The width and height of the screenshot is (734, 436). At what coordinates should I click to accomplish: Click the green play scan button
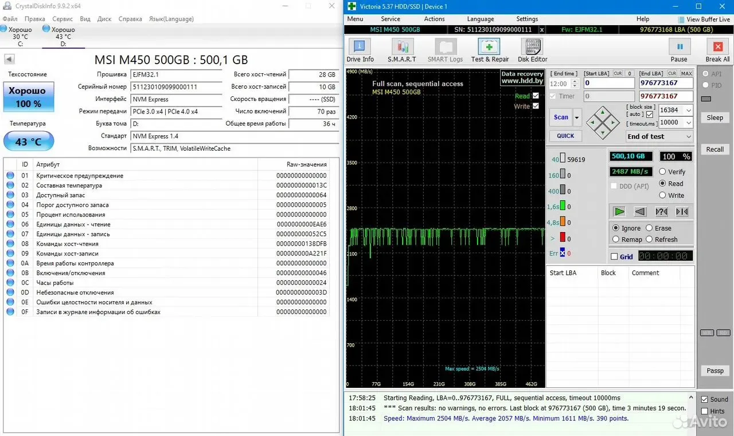tap(619, 211)
